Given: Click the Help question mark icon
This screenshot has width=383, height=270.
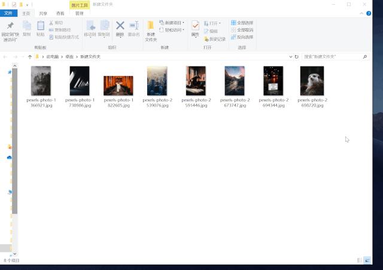Looking at the screenshot, I should 369,13.
